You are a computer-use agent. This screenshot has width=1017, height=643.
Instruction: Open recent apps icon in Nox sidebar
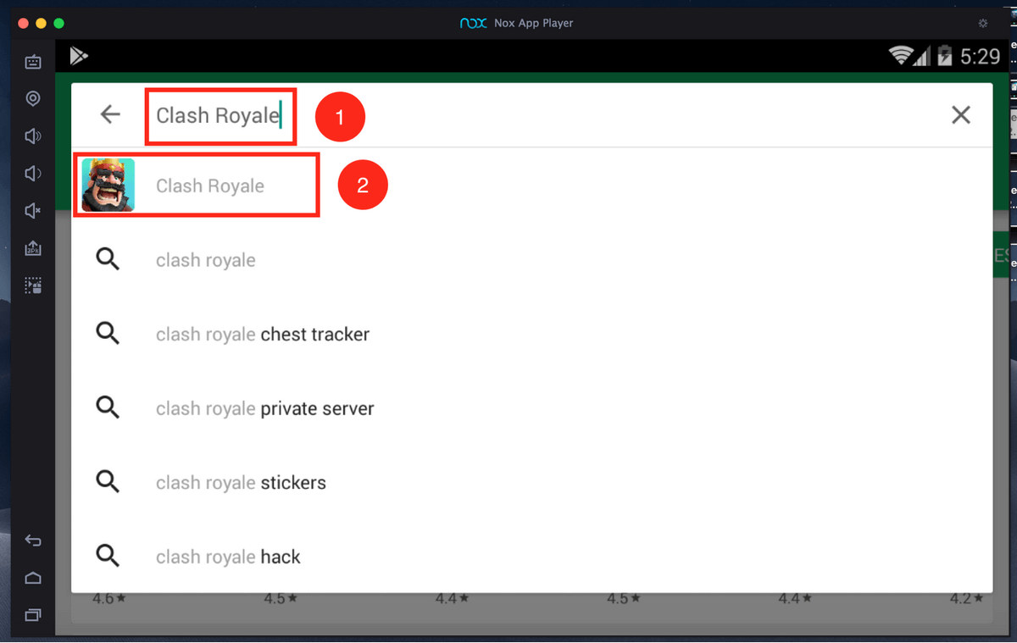coord(33,615)
